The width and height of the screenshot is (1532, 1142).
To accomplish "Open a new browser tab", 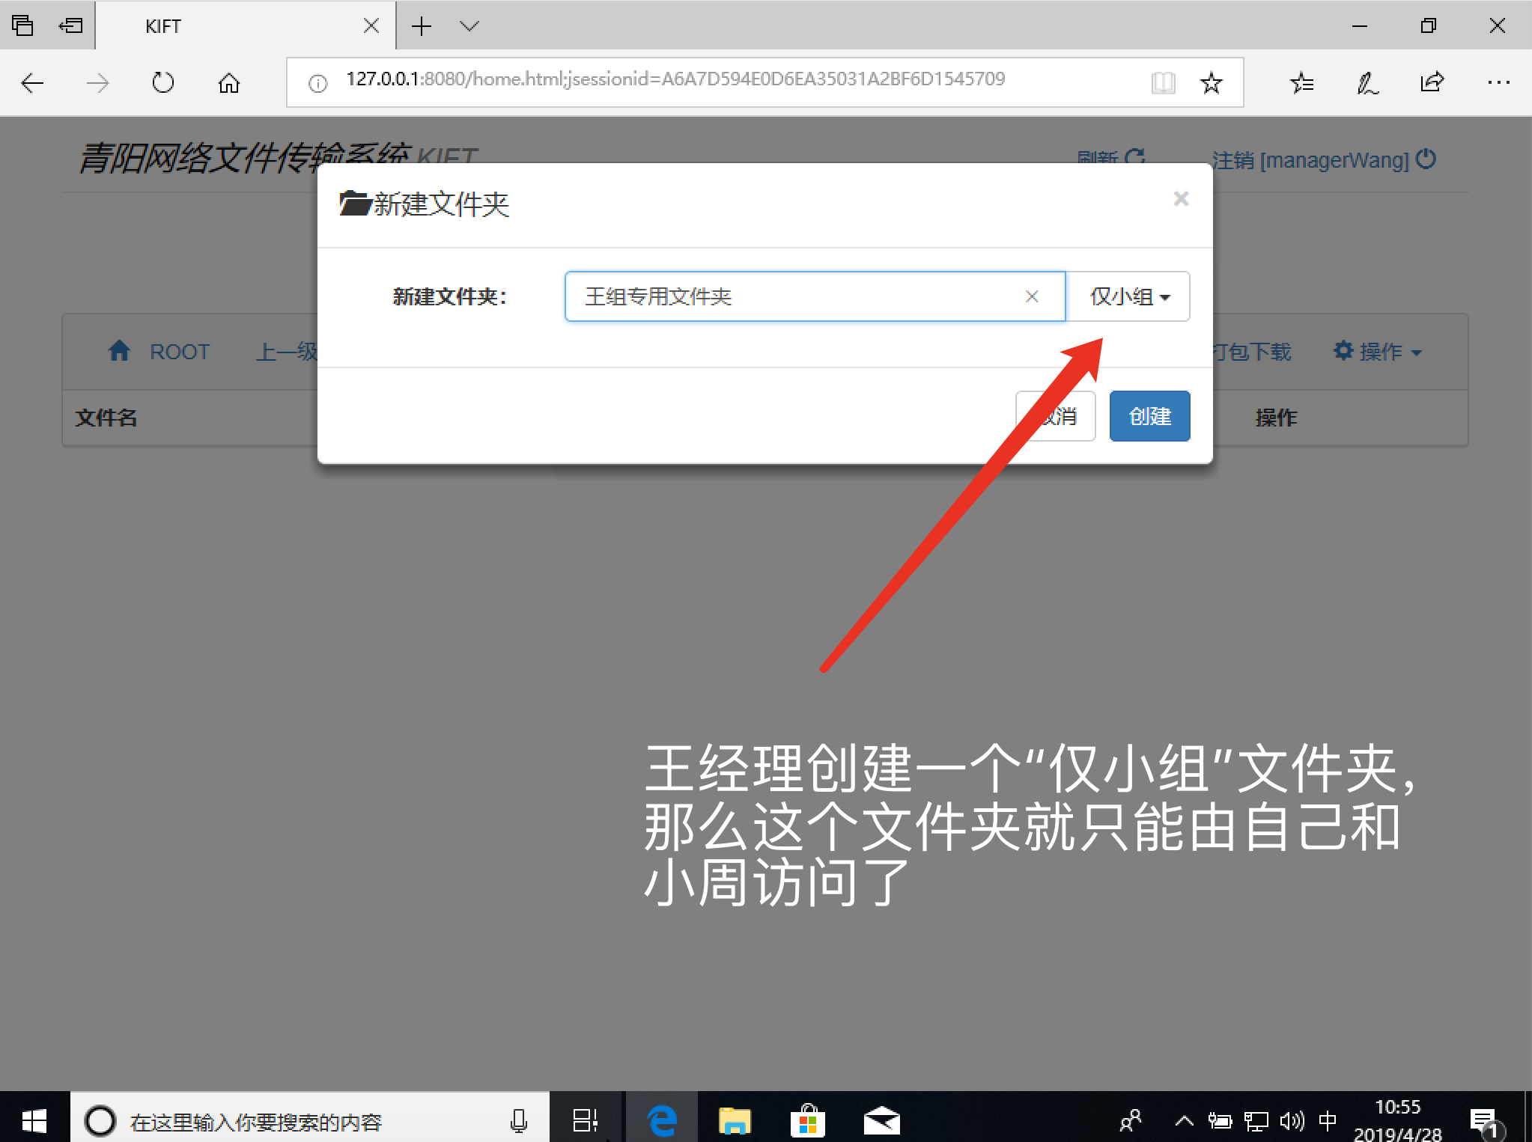I will point(422,26).
